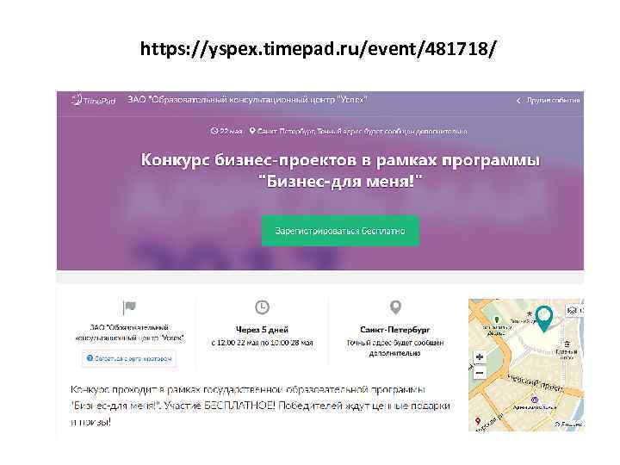The height and width of the screenshot is (465, 620).
Task: Click the gray map pin above 'Санкт-Петербург'
Action: [x=395, y=307]
